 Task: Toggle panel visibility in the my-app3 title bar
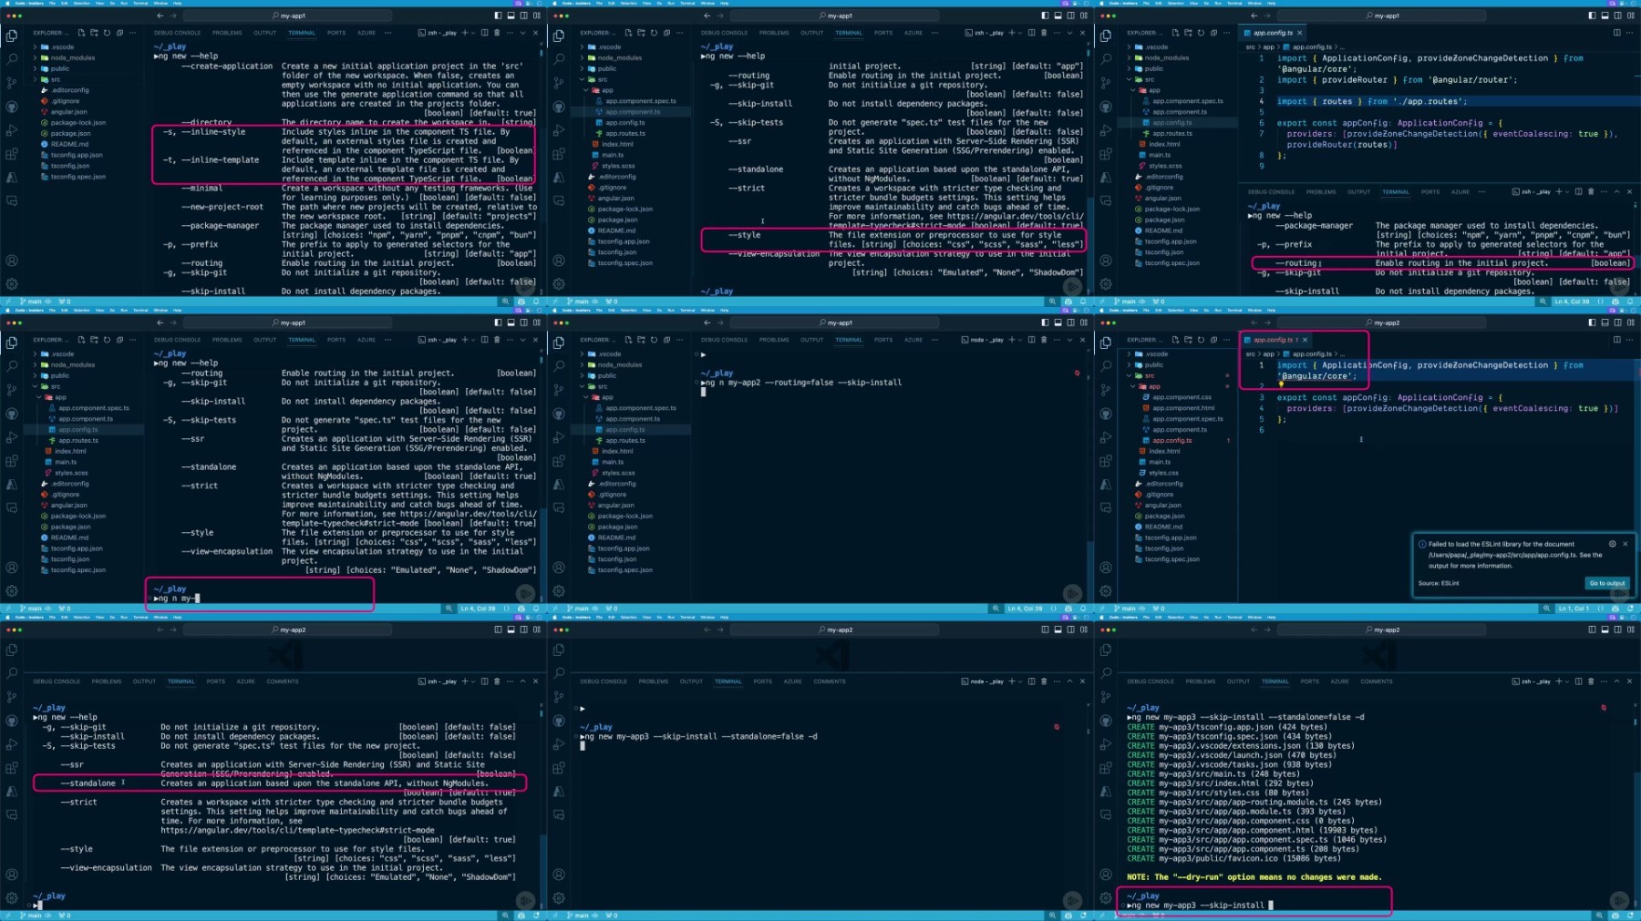(x=1605, y=629)
